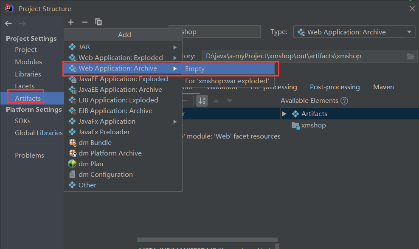
Task: Choose Web Application: Exploded
Action: point(123,57)
